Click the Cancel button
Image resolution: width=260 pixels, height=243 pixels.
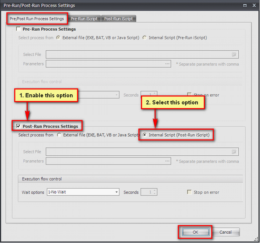click(225, 232)
